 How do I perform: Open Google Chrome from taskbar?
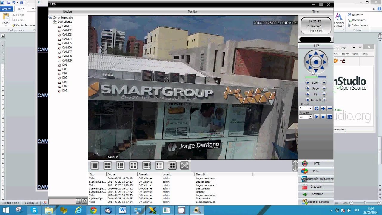93,210
